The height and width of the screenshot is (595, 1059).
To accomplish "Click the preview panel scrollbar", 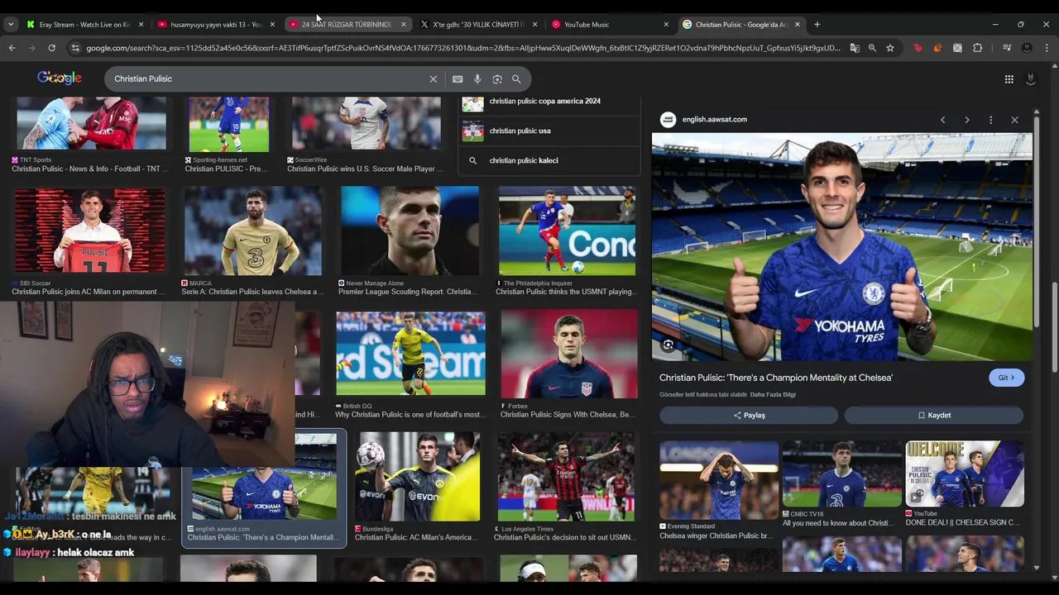I will (1037, 223).
